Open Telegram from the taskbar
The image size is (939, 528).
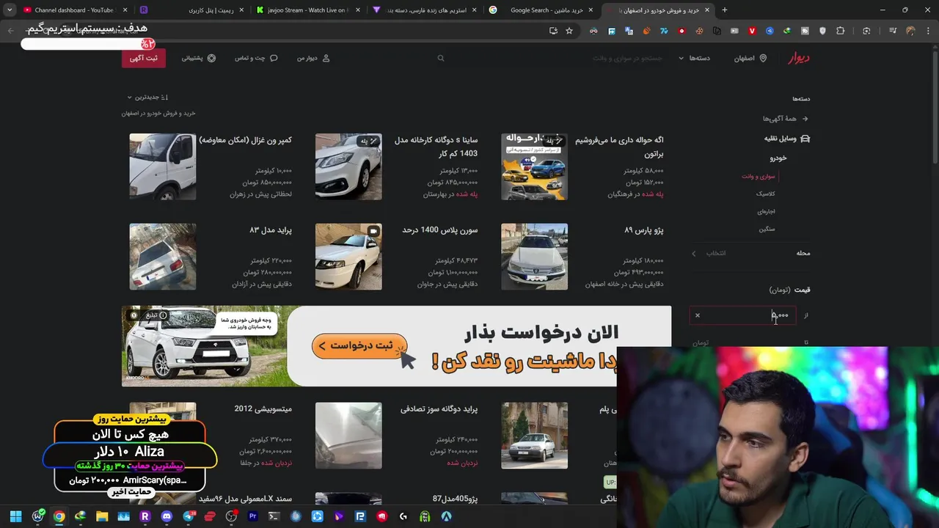(x=189, y=516)
